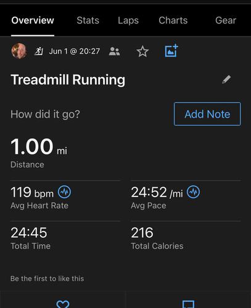Tap the Treadmill Running title
Viewport: 251px width, 308px height.
(x=68, y=79)
